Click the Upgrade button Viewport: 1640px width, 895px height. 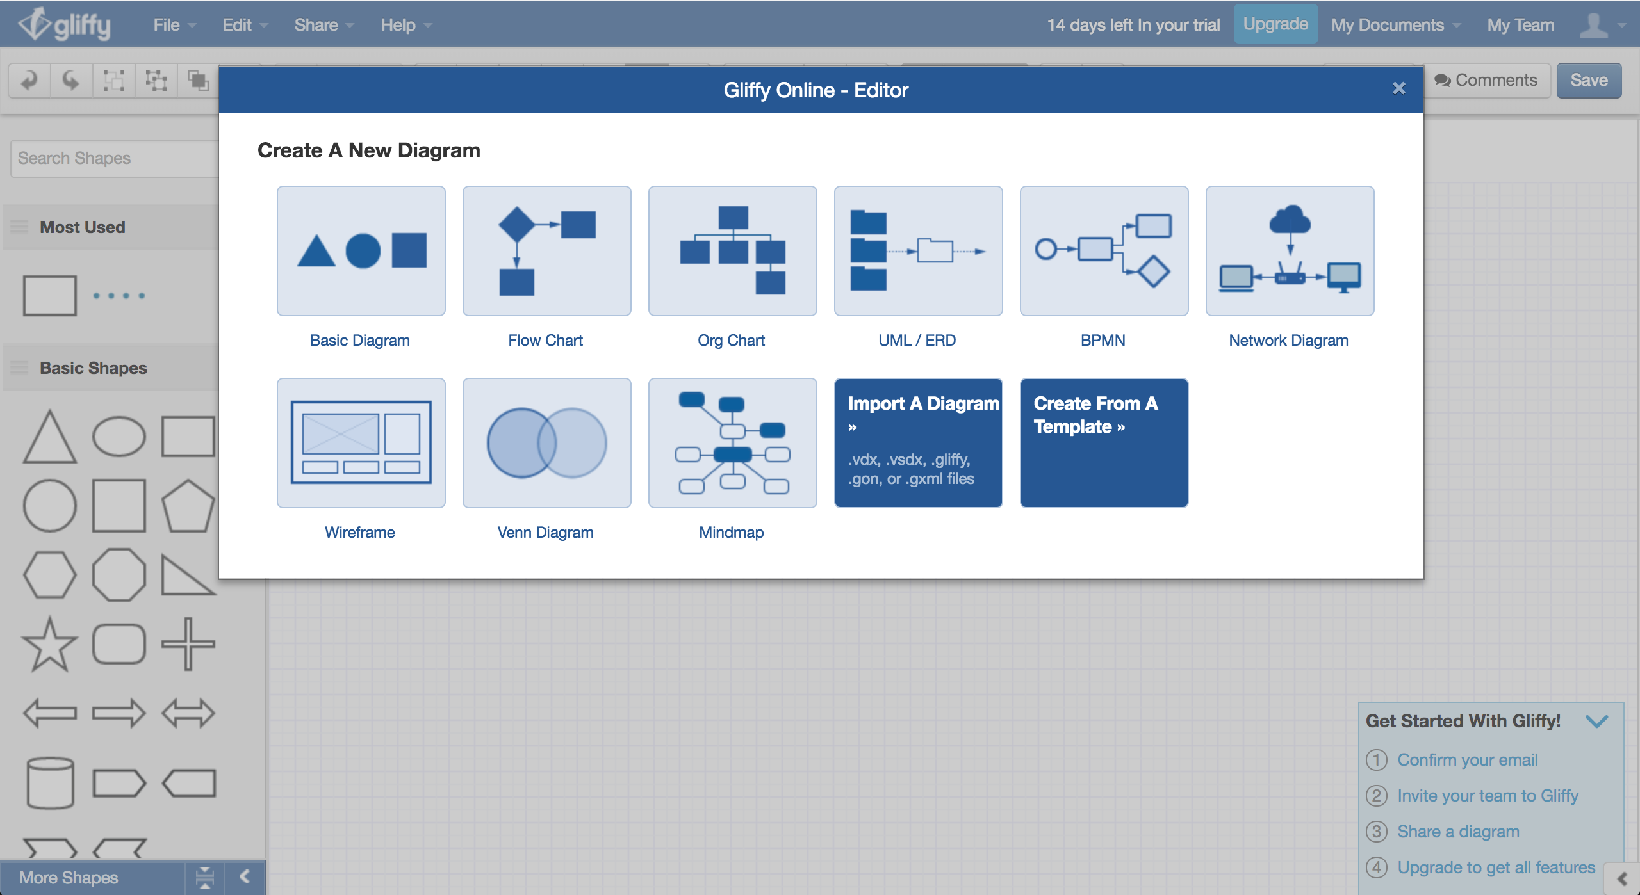pyautogui.click(x=1275, y=24)
